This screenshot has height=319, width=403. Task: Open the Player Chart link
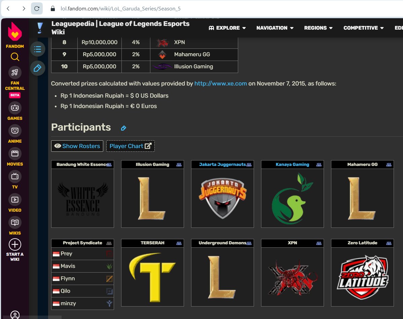[x=130, y=146]
